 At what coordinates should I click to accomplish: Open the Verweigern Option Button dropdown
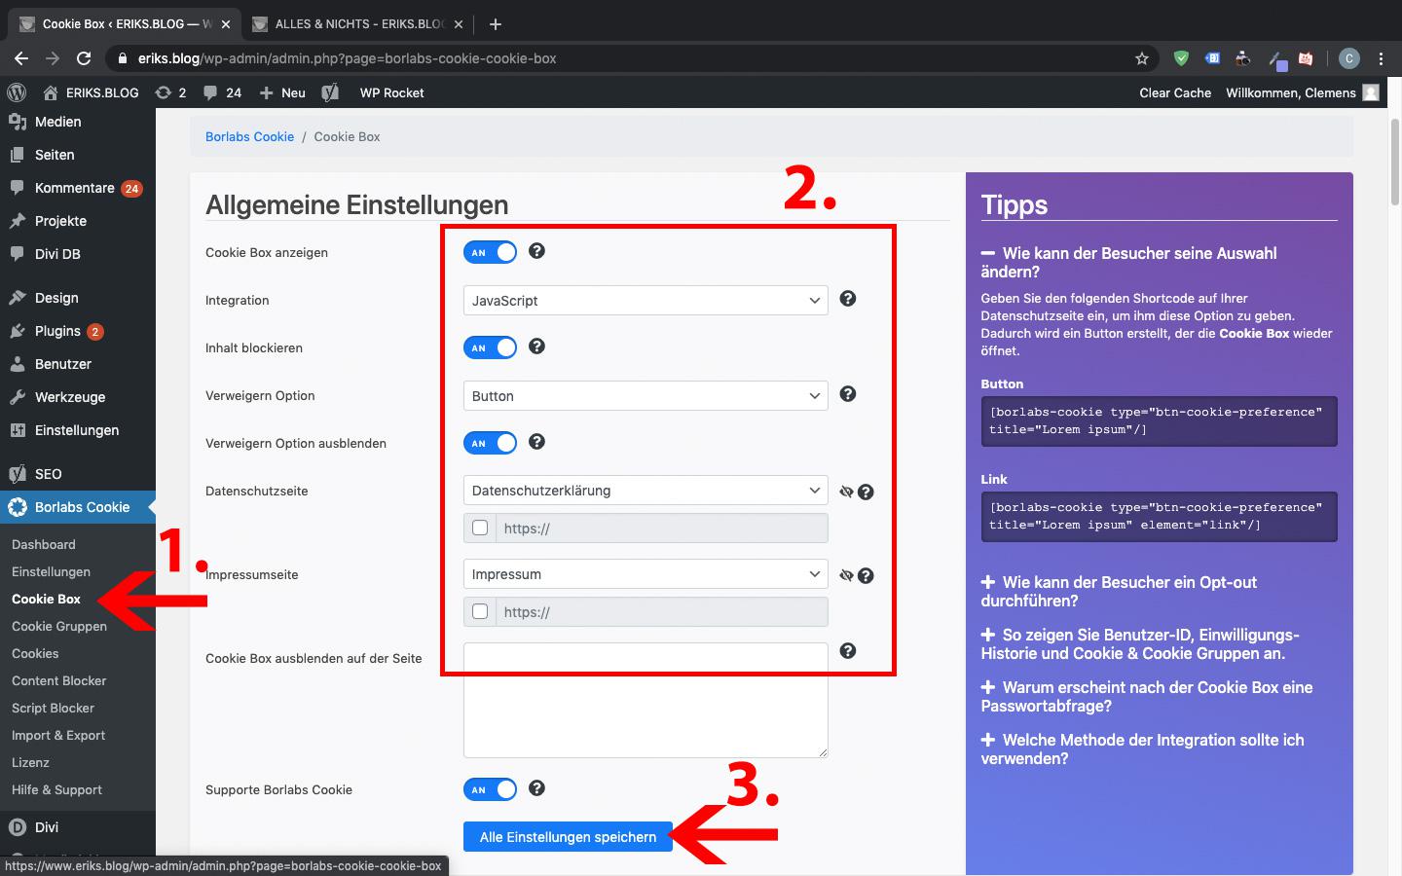click(x=646, y=395)
